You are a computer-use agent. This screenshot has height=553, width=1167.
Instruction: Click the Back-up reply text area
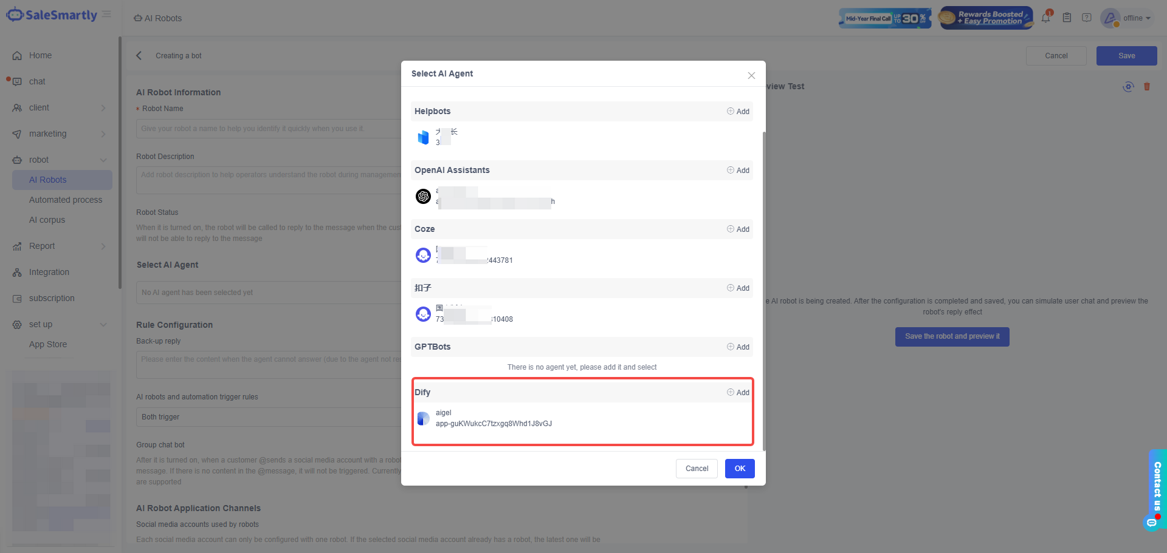(x=268, y=364)
